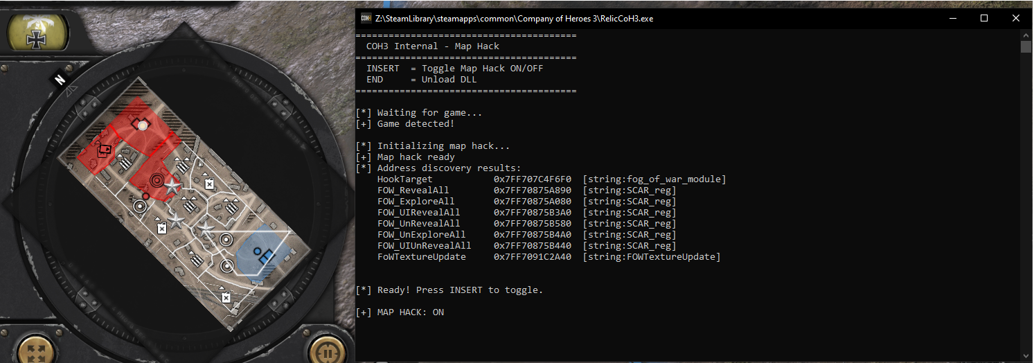Click 'FOW_UIUnRevealAll' entry
This screenshot has width=1034, height=363.
pyautogui.click(x=425, y=246)
